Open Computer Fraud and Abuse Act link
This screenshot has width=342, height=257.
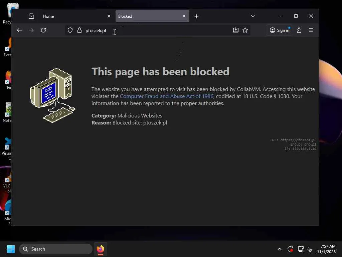167,96
